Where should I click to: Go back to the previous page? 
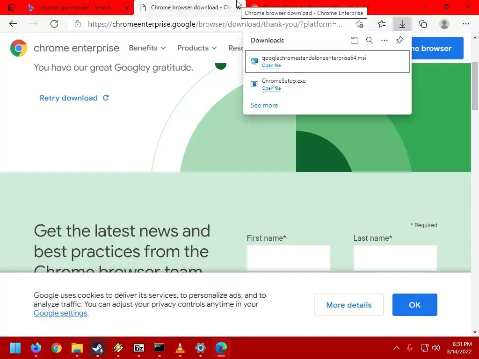(x=13, y=24)
